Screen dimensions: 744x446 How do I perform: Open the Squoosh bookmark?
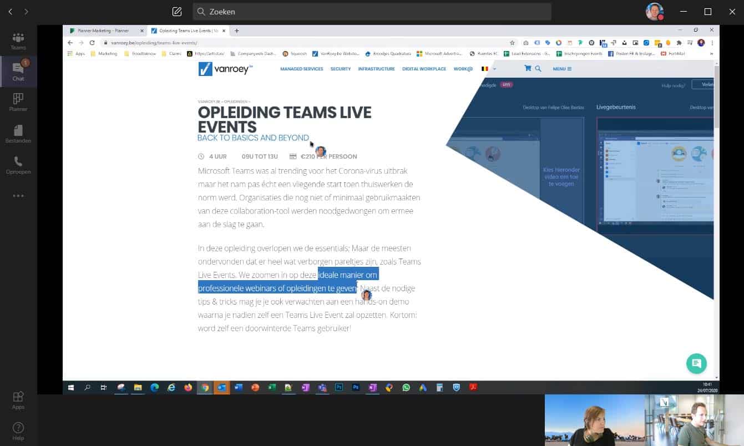(x=295, y=54)
